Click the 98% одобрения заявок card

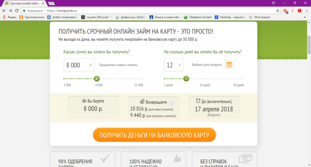82,159
